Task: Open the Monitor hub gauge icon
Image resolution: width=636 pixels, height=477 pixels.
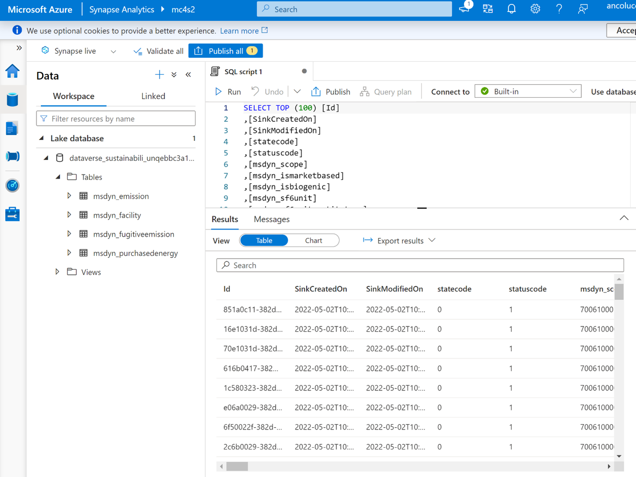Action: click(x=12, y=185)
